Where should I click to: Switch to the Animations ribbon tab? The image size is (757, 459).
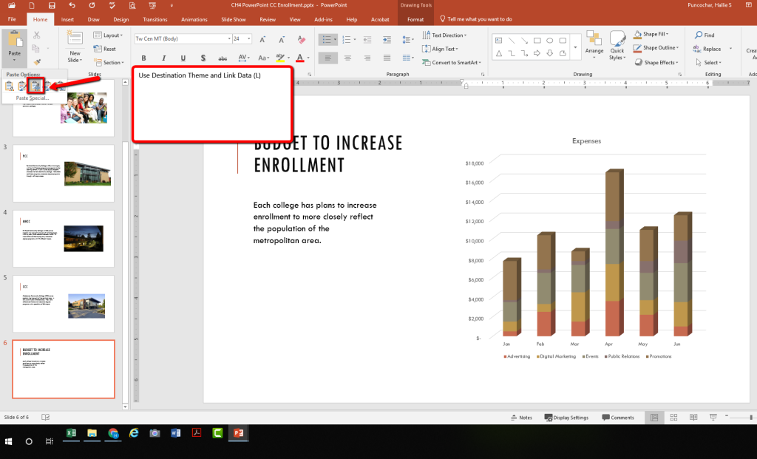click(x=194, y=20)
